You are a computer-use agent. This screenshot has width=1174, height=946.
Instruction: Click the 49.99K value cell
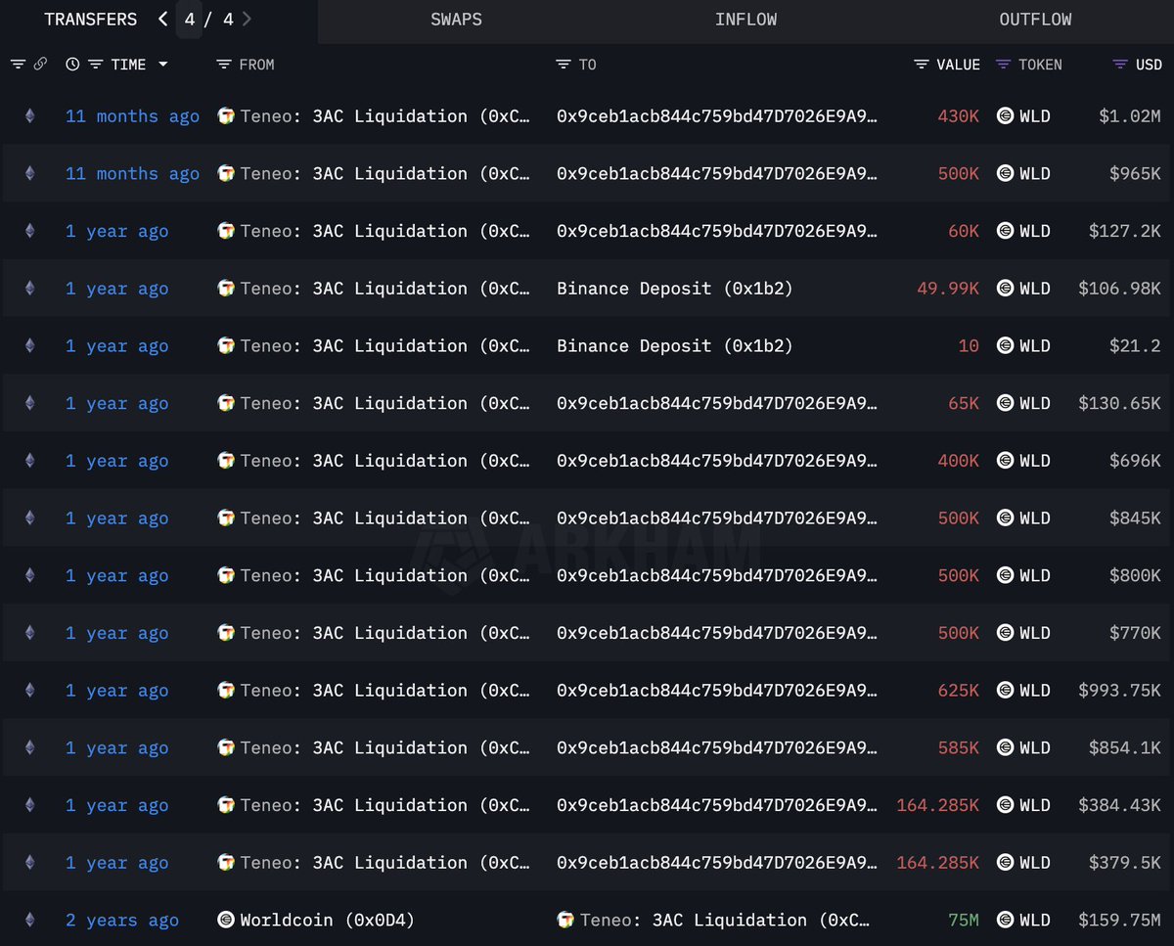tap(948, 289)
